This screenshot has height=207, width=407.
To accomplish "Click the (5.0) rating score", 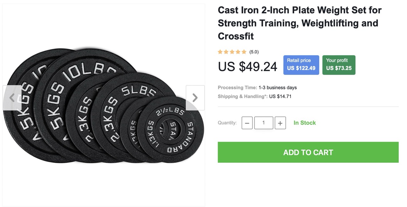I will tap(254, 52).
